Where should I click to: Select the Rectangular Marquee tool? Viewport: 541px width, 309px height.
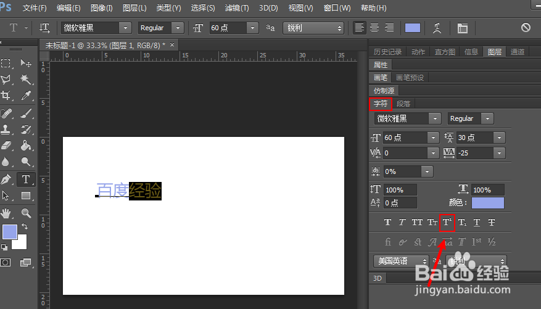(6, 63)
